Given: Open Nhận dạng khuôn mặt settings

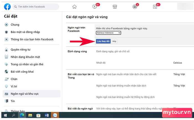Looking at the screenshot, I should (32, 57).
